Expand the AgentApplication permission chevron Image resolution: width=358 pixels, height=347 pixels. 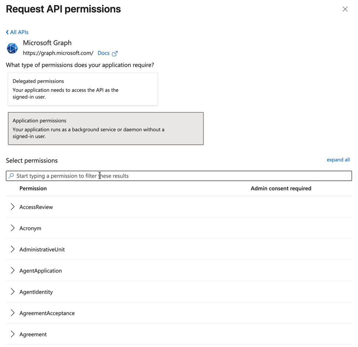tap(13, 271)
